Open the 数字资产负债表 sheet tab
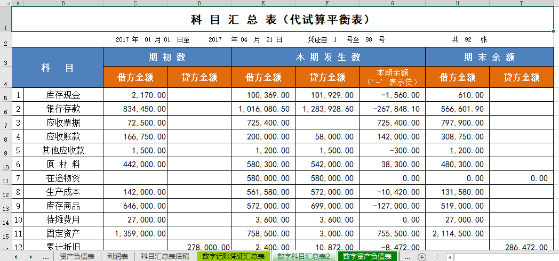 pos(367,257)
